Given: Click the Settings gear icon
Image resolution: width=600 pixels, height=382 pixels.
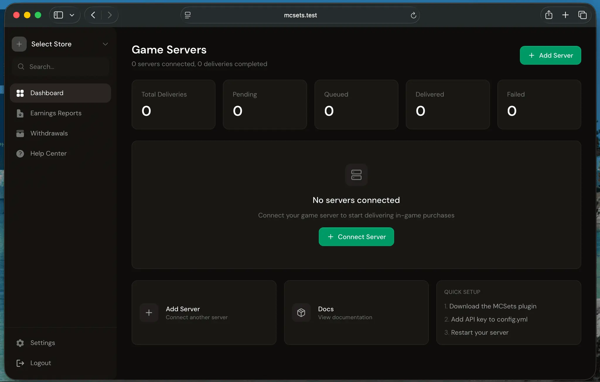Looking at the screenshot, I should coord(20,343).
